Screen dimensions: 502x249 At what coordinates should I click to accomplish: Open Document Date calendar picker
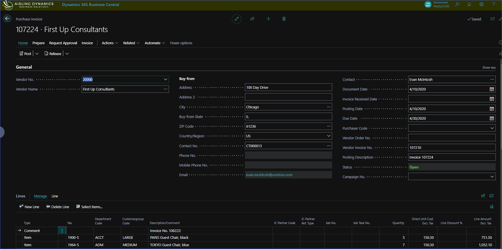click(492, 89)
